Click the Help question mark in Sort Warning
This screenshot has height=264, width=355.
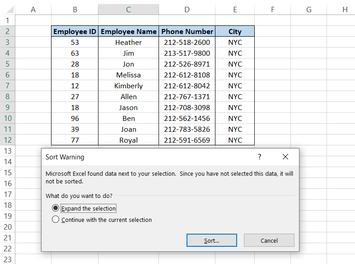259,157
